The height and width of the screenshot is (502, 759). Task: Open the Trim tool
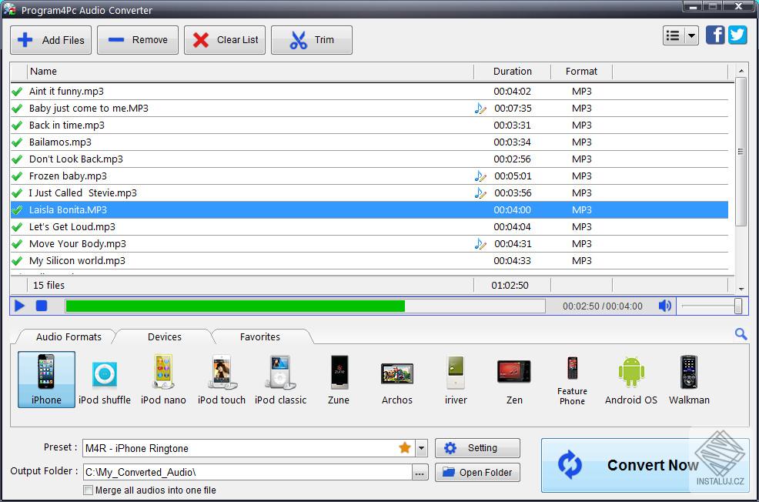pos(311,39)
